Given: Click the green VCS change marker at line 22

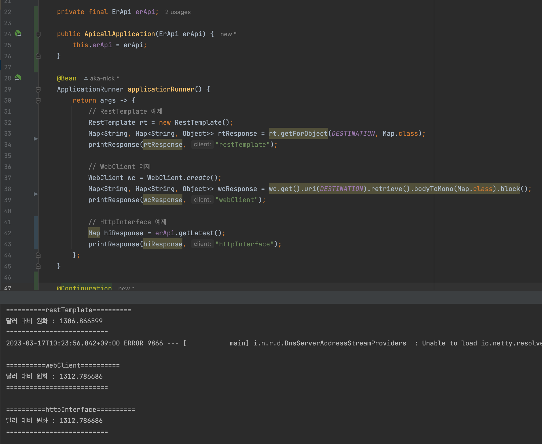Looking at the screenshot, I should click(36, 12).
